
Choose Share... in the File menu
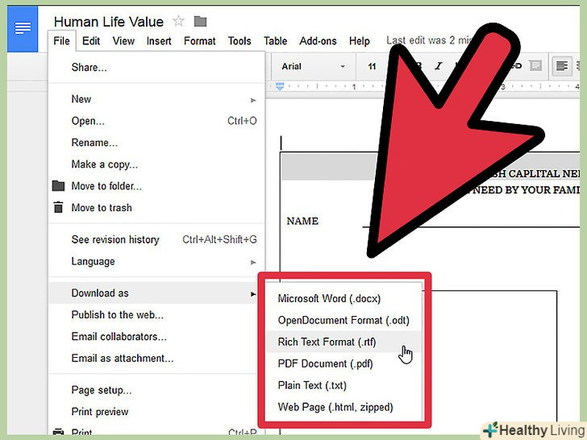(x=156, y=68)
